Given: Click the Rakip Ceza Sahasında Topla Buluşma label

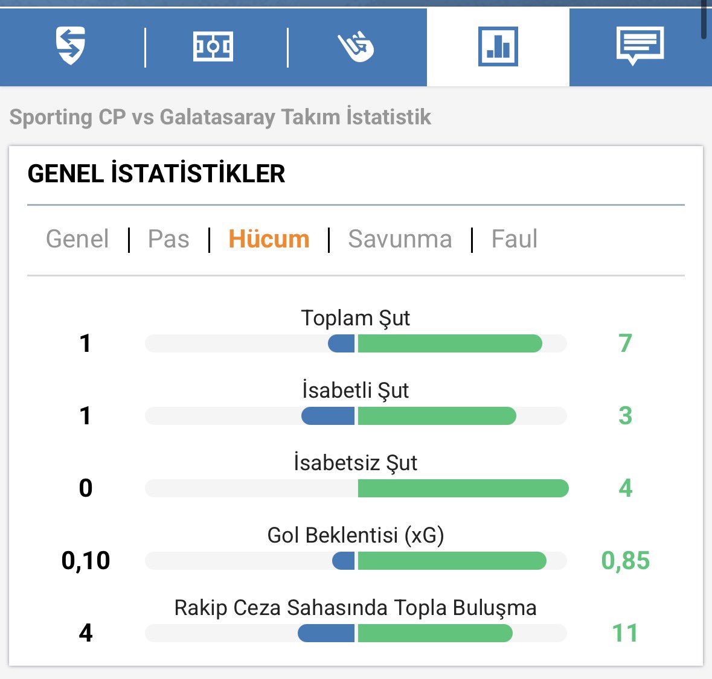Looking at the screenshot, I should (x=356, y=608).
